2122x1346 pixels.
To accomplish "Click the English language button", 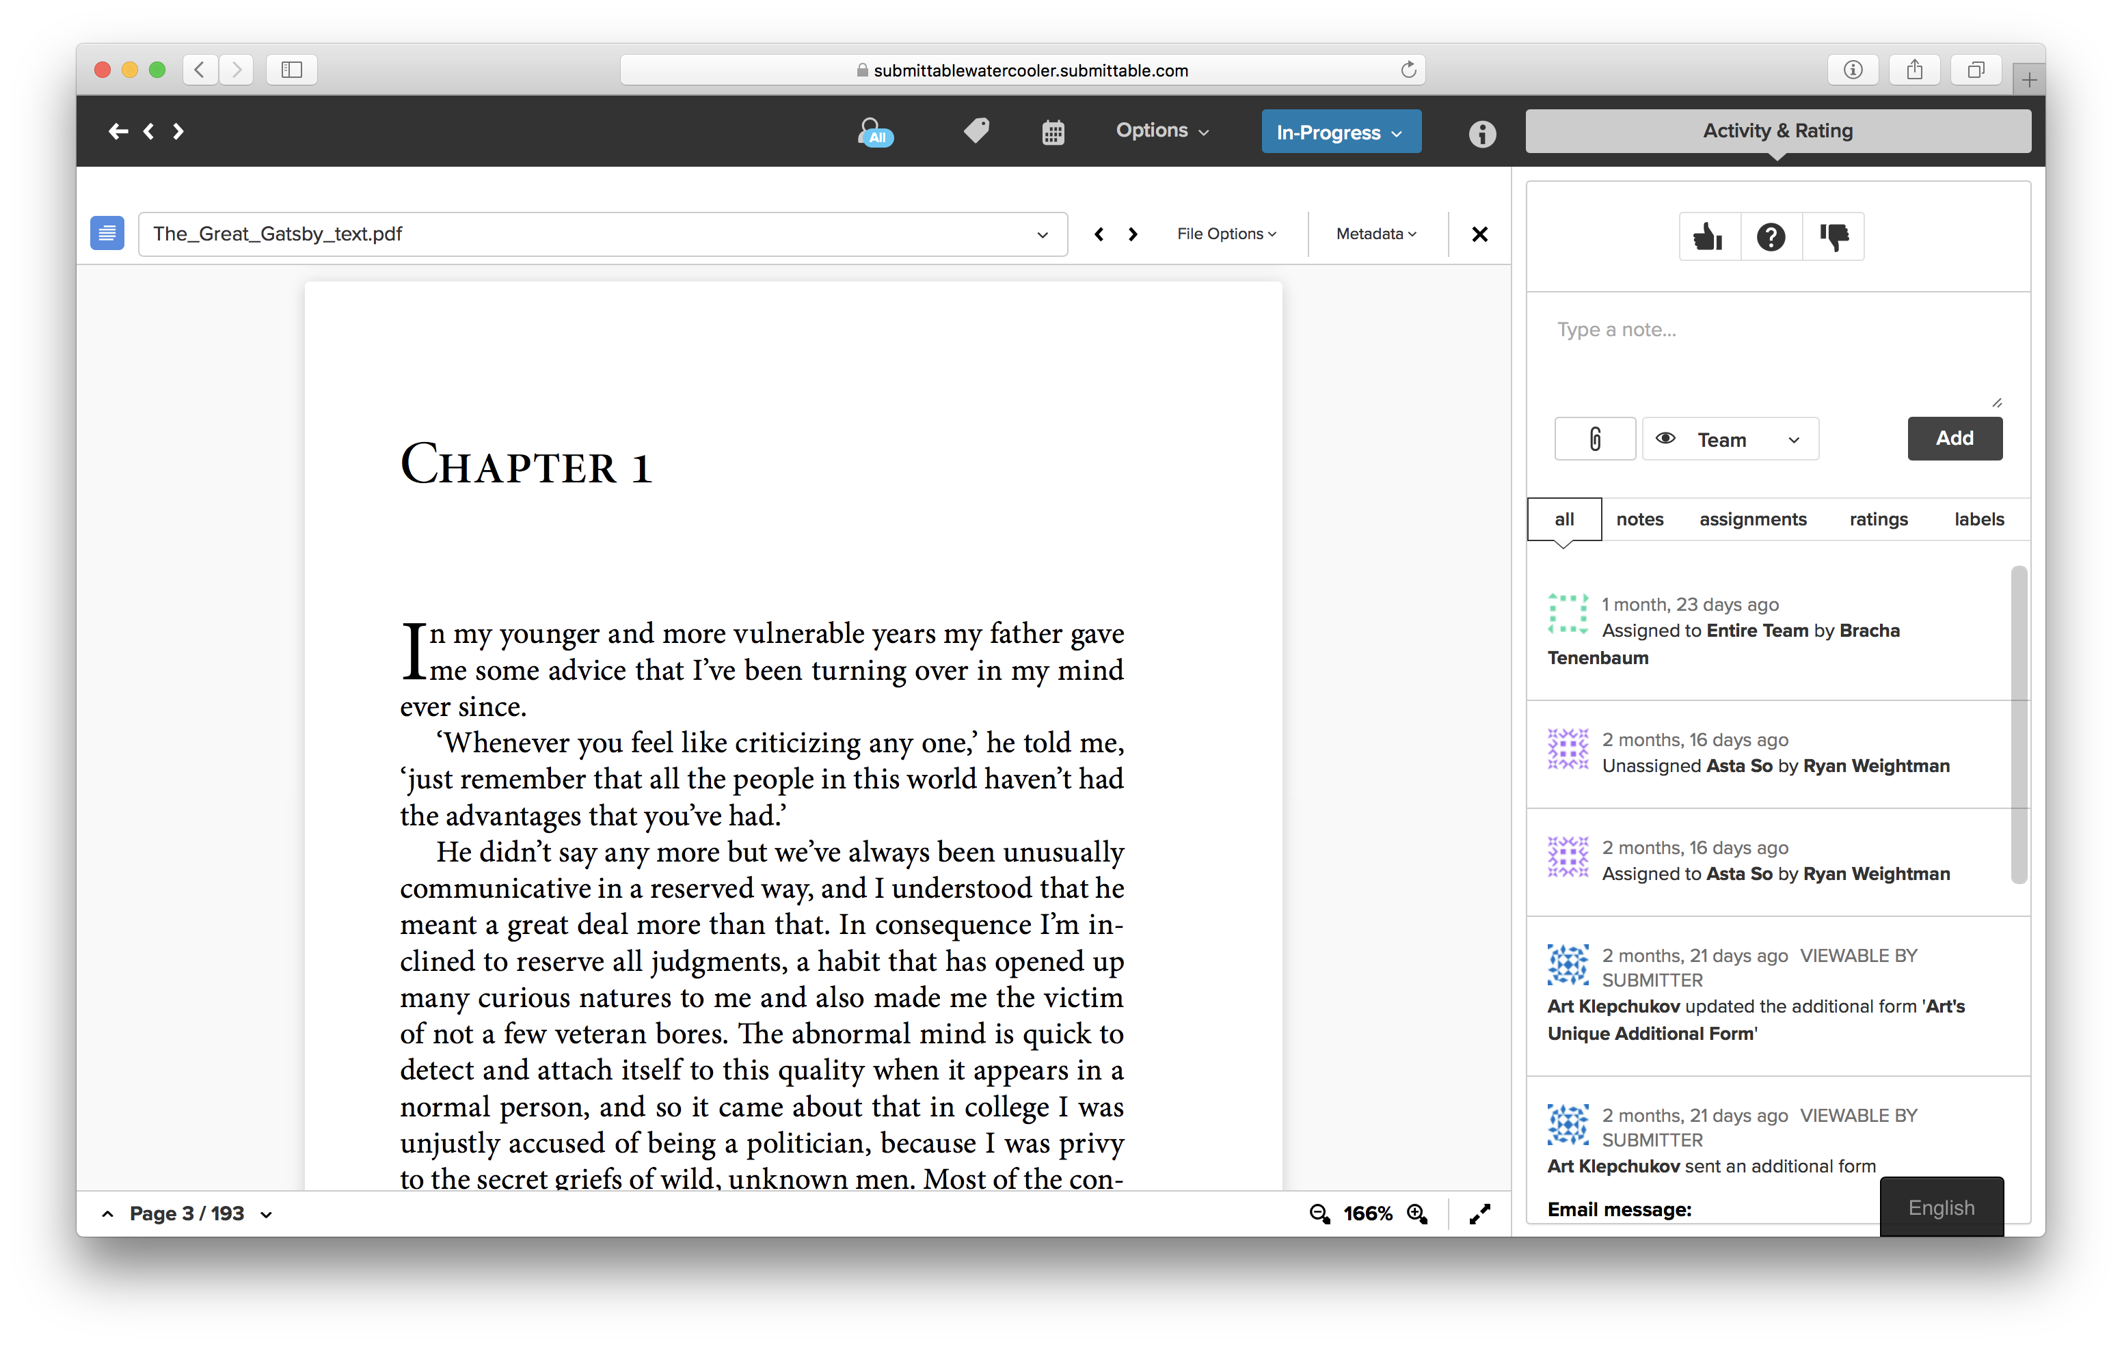I will (x=1942, y=1207).
